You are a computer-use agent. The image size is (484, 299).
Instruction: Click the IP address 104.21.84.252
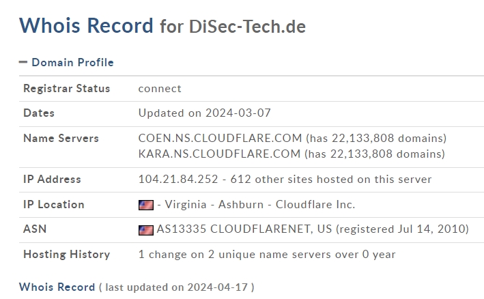[178, 180]
